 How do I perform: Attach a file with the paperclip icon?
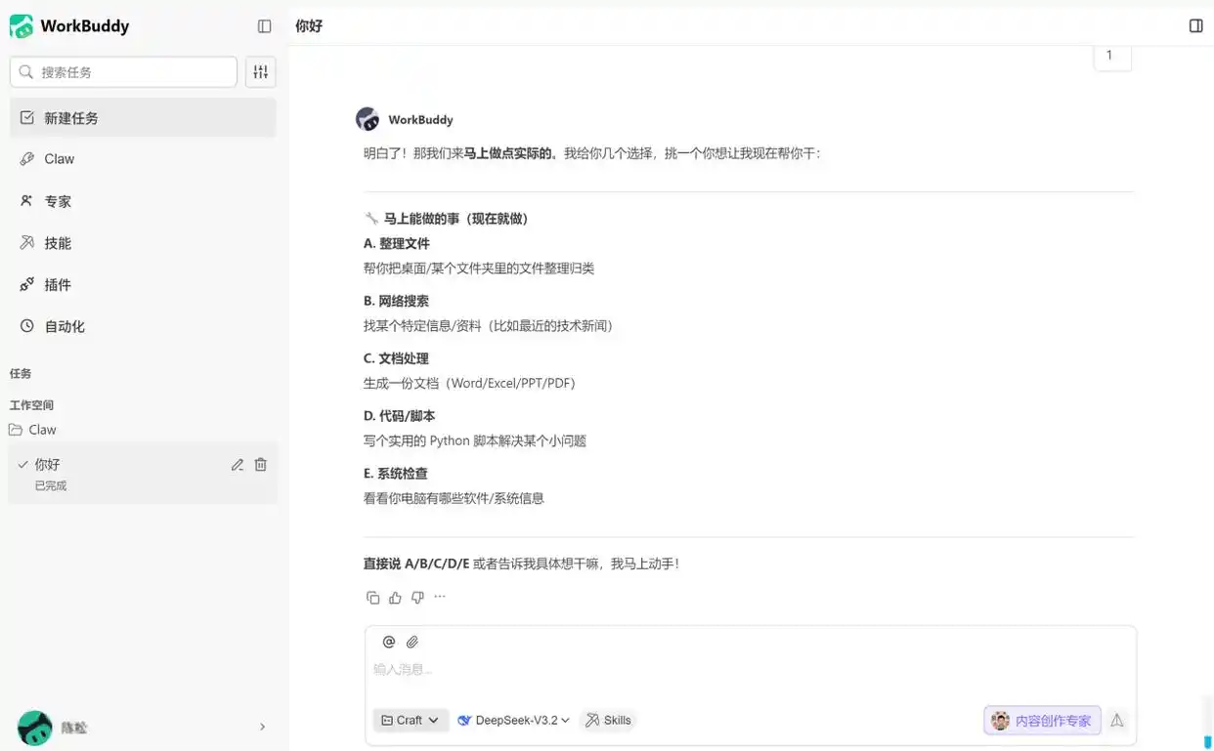point(412,642)
